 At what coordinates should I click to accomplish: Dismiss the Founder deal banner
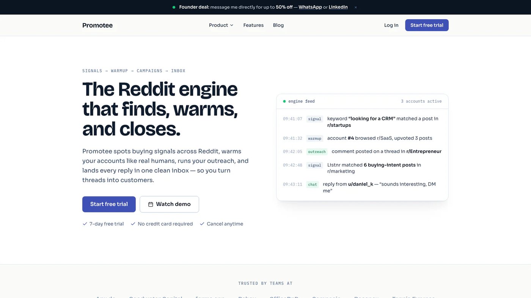[x=355, y=7]
